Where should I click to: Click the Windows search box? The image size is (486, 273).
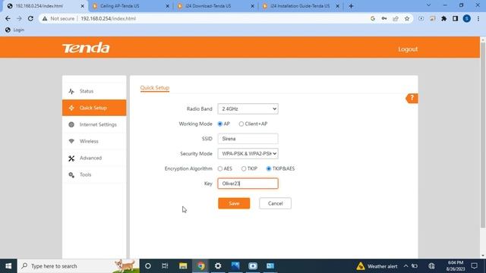[78, 266]
